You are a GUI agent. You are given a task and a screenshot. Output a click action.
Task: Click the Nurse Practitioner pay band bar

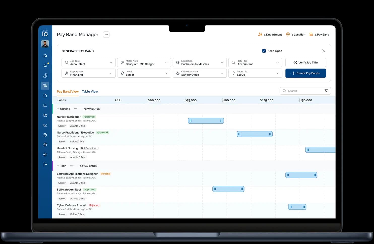tap(206, 121)
